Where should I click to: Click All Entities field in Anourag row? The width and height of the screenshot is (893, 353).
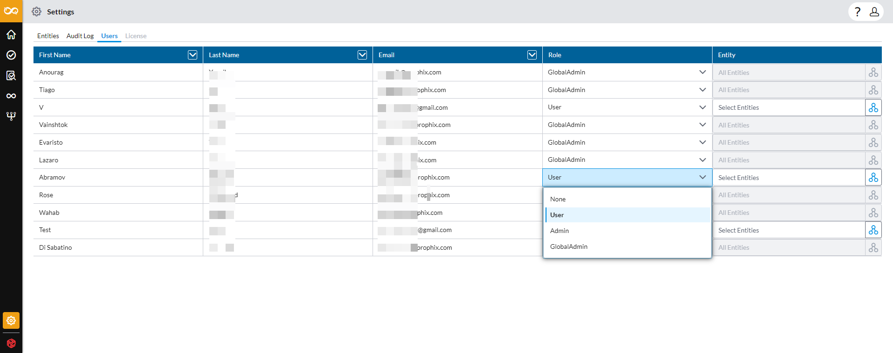[x=789, y=73]
